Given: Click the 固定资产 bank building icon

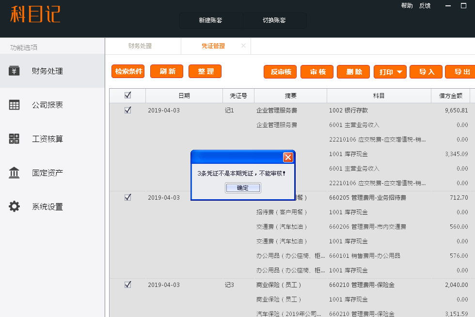Looking at the screenshot, I should pyautogui.click(x=15, y=173).
